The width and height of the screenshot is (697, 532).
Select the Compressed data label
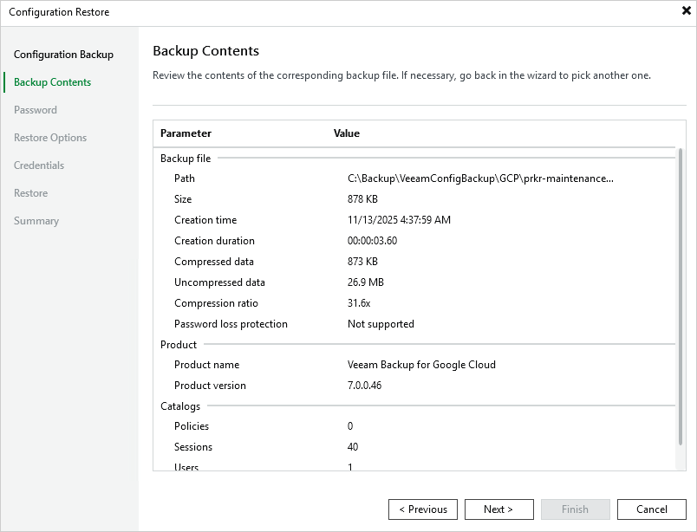point(214,262)
